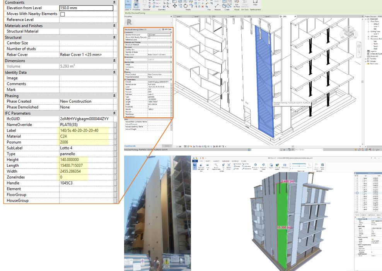Screen dimensions: 382x271
Task: Click the associate button beside Handle value
Action: (116, 183)
